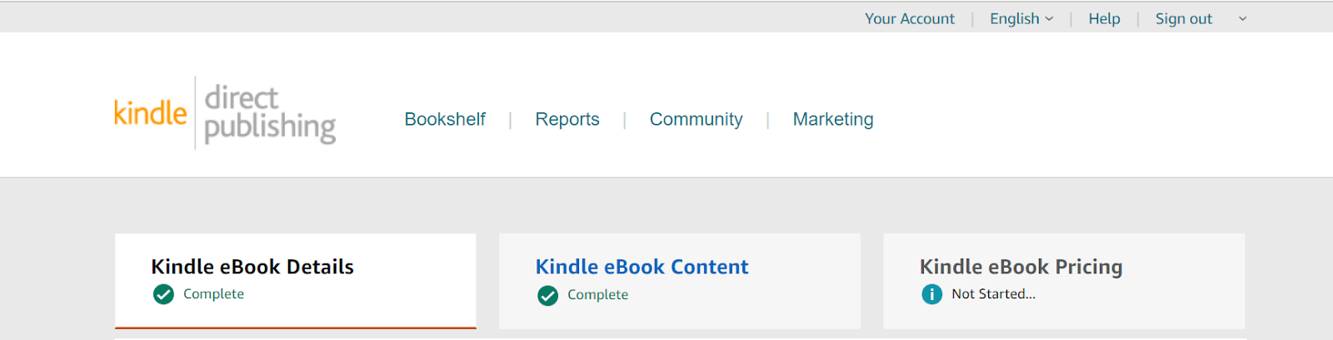The width and height of the screenshot is (1333, 340).
Task: Switch to Kindle eBook Content tab
Action: click(680, 281)
